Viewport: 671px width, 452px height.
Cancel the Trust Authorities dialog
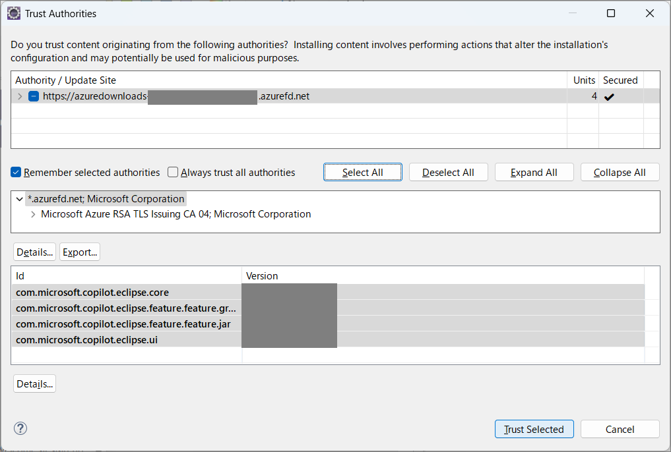click(620, 429)
